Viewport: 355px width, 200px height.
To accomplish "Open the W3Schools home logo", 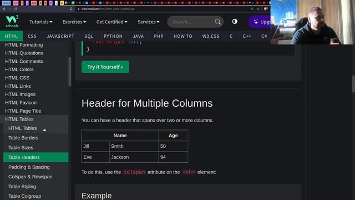I will tap(12, 22).
